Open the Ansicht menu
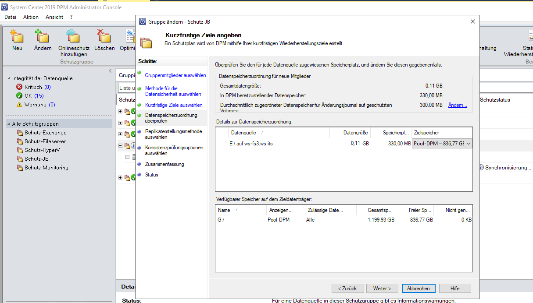 [54, 17]
